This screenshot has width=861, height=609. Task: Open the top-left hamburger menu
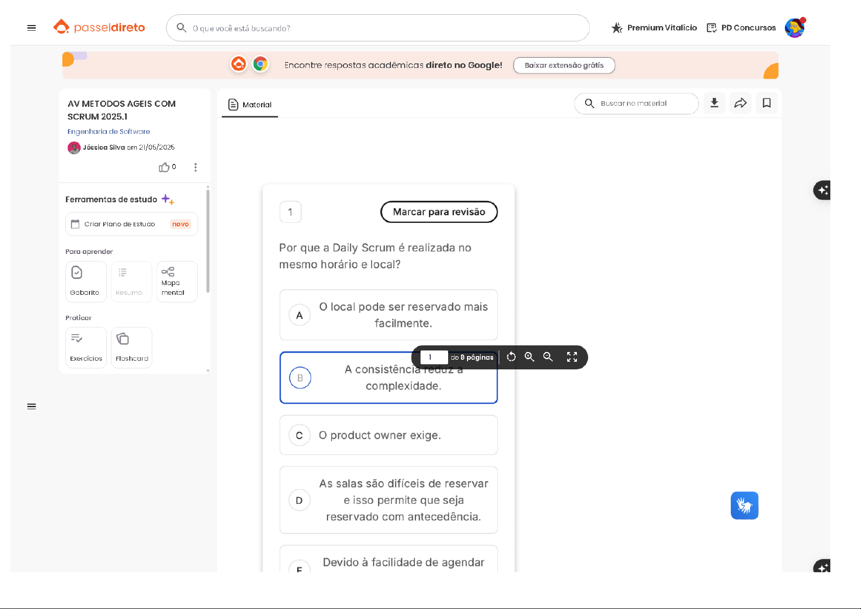click(x=32, y=28)
